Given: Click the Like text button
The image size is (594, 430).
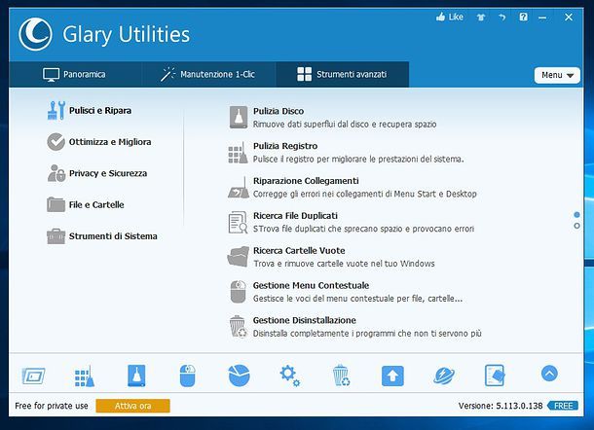Looking at the screenshot, I should tap(456, 18).
